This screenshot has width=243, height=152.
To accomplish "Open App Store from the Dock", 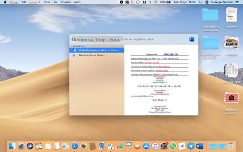I will tap(146, 146).
